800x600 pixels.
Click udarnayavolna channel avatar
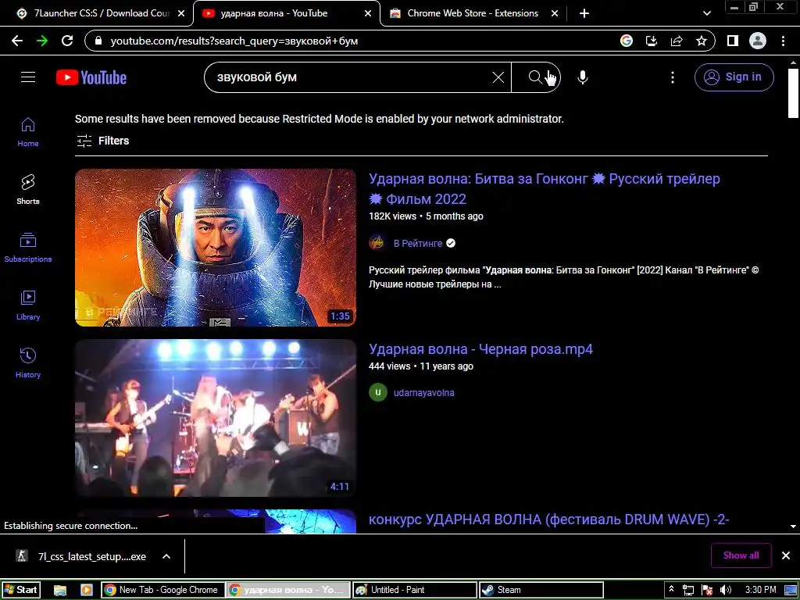(378, 392)
